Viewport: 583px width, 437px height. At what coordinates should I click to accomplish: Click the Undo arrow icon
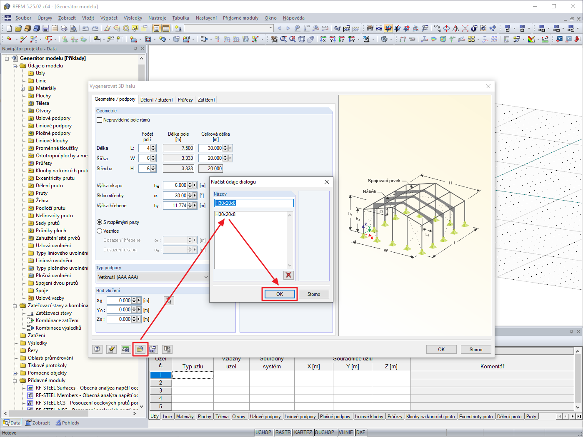85,28
